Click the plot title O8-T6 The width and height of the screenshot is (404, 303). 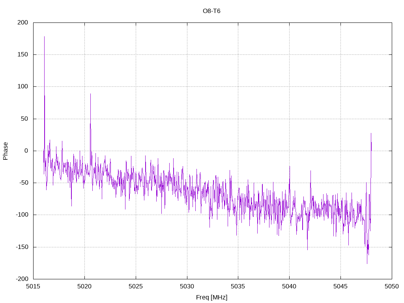pos(211,11)
